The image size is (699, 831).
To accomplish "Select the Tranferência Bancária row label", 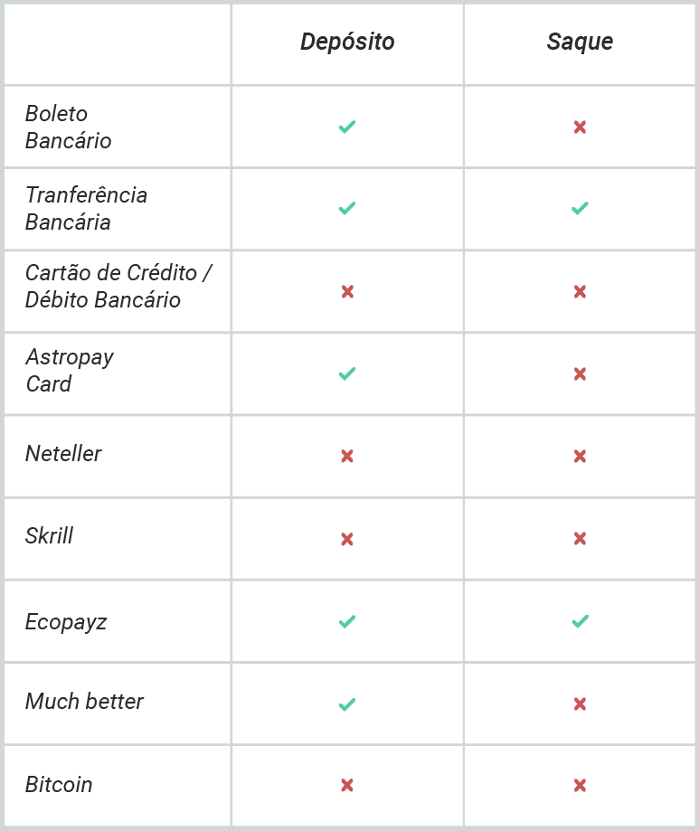I will click(86, 208).
